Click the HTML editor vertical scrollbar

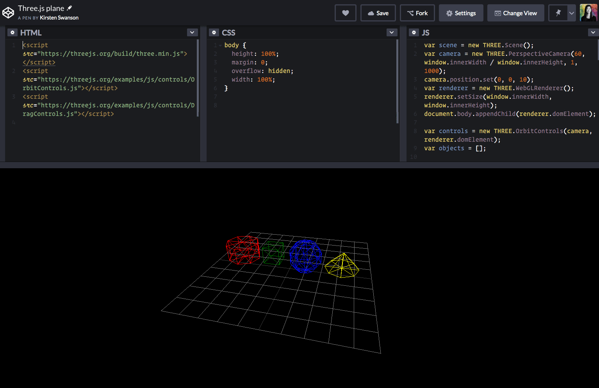(198, 78)
